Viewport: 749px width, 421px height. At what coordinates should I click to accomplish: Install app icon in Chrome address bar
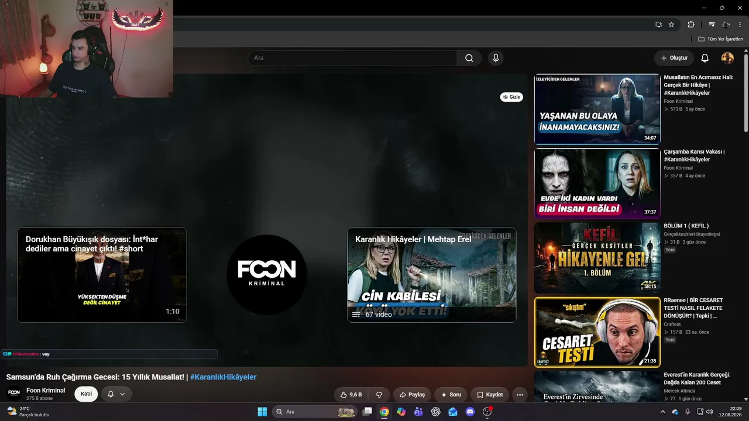click(659, 25)
